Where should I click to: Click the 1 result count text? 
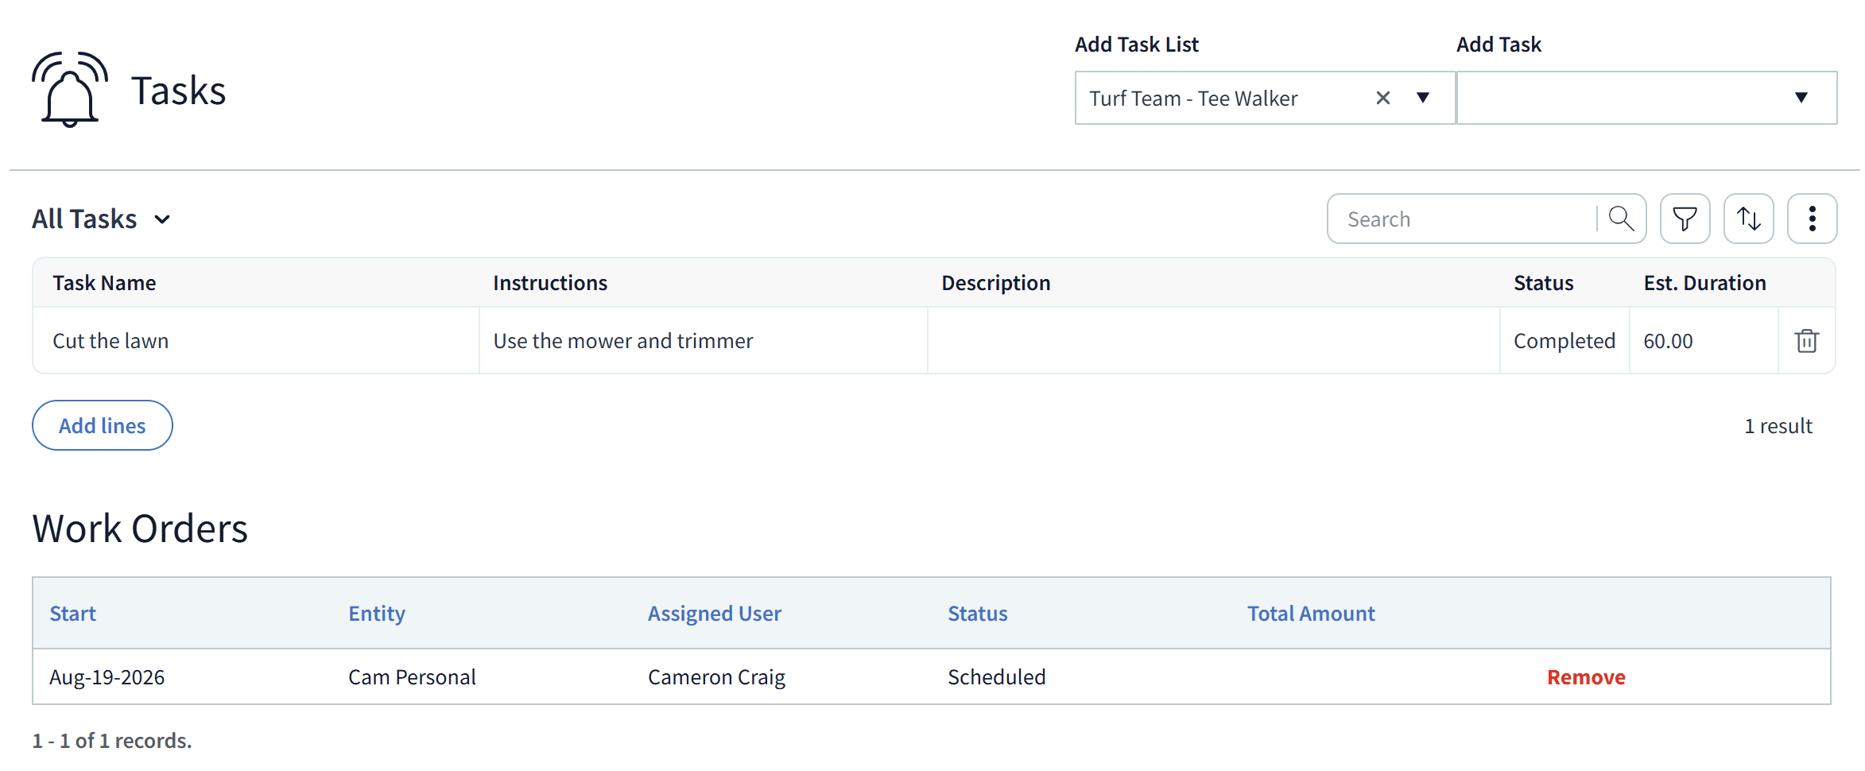pyautogui.click(x=1778, y=426)
